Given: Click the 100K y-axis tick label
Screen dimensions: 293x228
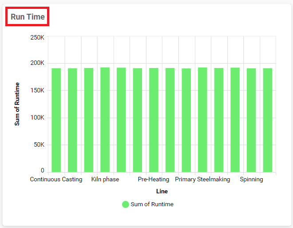Looking at the screenshot, I should (x=37, y=118).
